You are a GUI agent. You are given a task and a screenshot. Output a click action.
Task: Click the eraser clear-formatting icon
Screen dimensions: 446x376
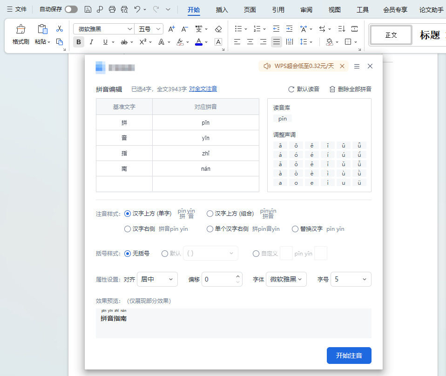click(x=218, y=29)
